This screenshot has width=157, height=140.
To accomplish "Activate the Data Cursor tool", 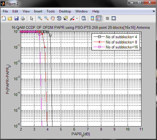I will tap(65, 18).
